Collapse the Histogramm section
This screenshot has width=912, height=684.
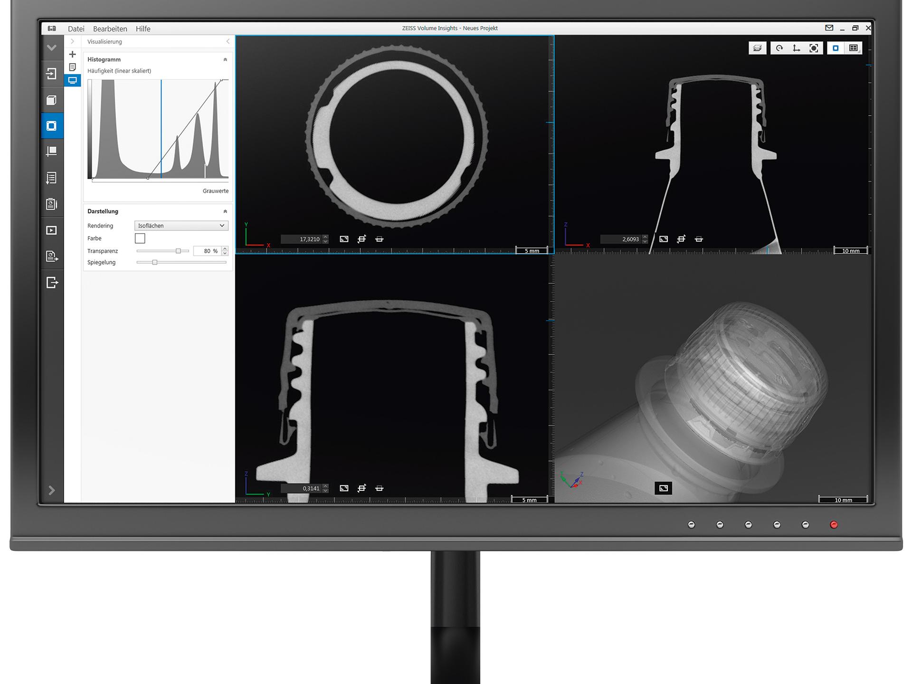225,60
